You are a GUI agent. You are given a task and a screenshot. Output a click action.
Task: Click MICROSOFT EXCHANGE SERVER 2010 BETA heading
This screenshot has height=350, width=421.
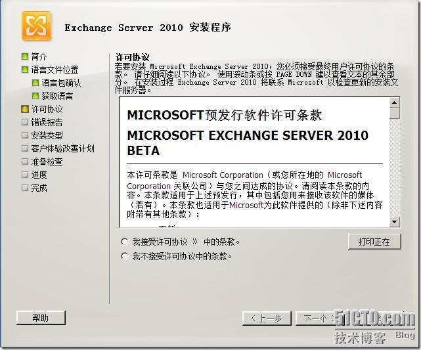tap(248, 142)
